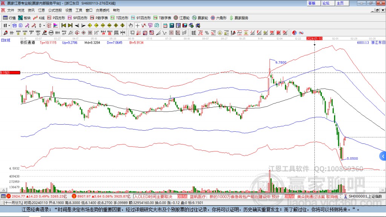
Task: Click the infinity symbol icon
Action: click(301, 33)
